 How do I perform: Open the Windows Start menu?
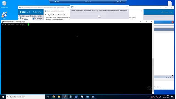[x=3, y=97]
